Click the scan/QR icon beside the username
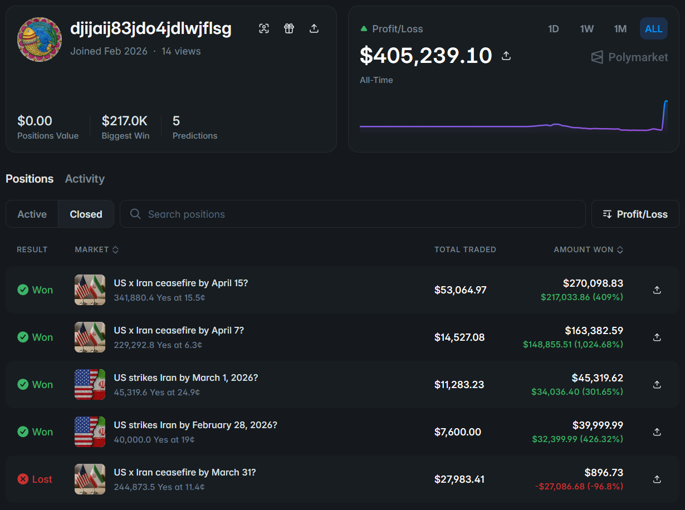The height and width of the screenshot is (510, 685). (x=264, y=28)
